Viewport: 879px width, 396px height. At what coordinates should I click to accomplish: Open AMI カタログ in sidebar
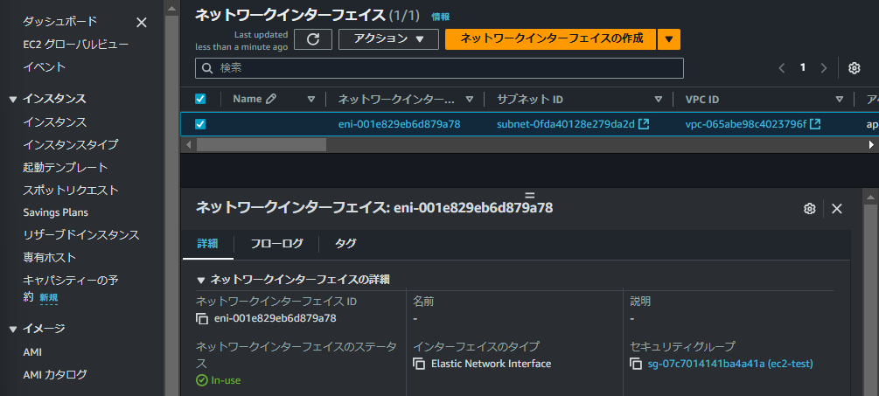[x=55, y=375]
